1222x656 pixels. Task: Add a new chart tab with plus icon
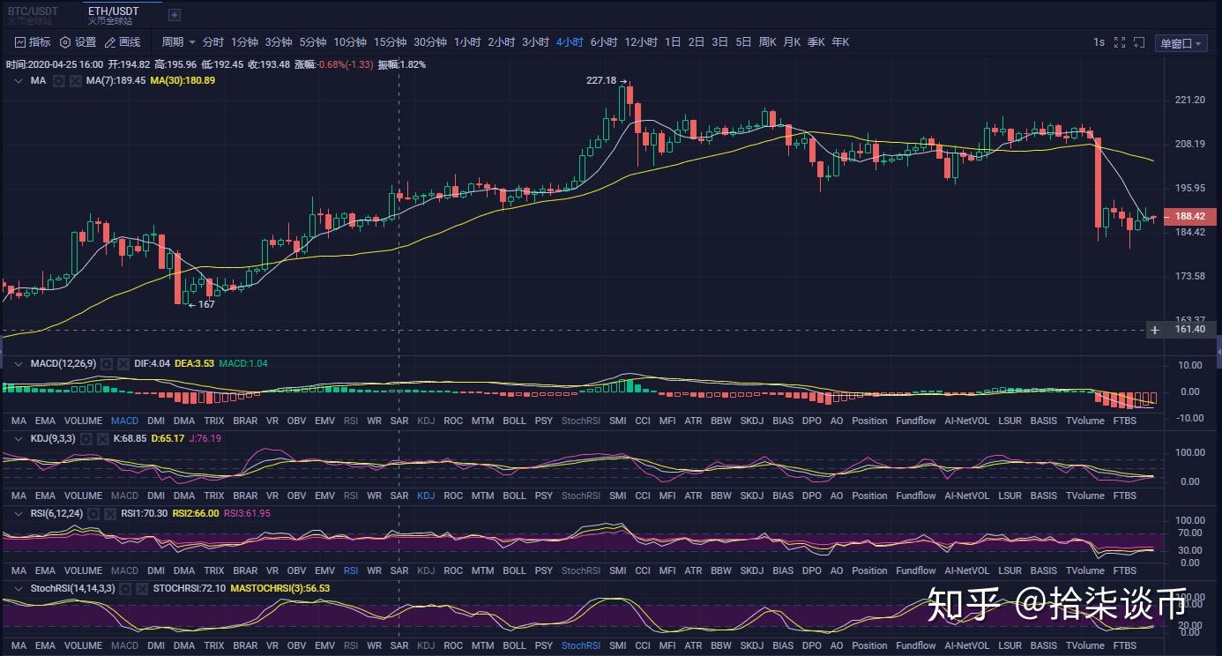click(174, 15)
